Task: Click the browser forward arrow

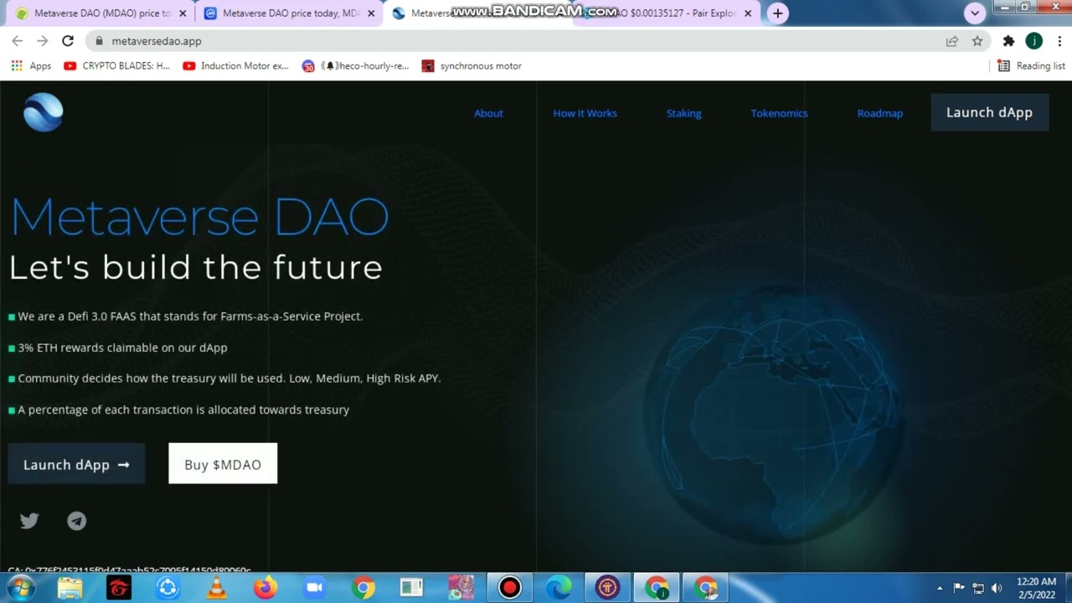Action: pos(43,40)
